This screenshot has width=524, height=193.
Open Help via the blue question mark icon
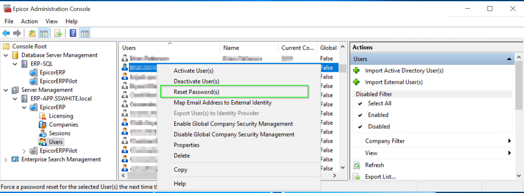tap(73, 33)
